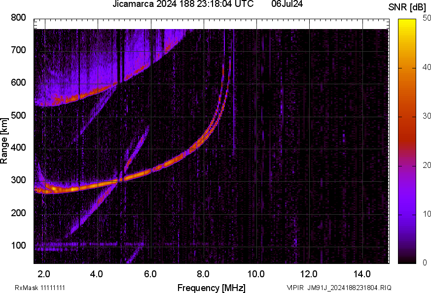The image size is (431, 293).
Task: Click the 14.0 frequency tick label
Action: pos(362,274)
